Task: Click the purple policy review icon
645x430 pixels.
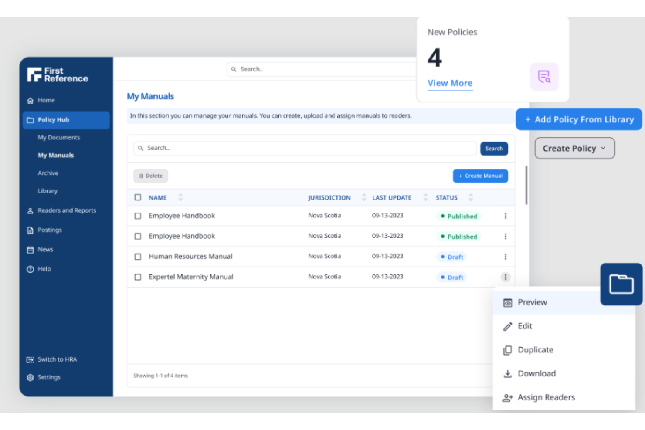Action: click(544, 77)
